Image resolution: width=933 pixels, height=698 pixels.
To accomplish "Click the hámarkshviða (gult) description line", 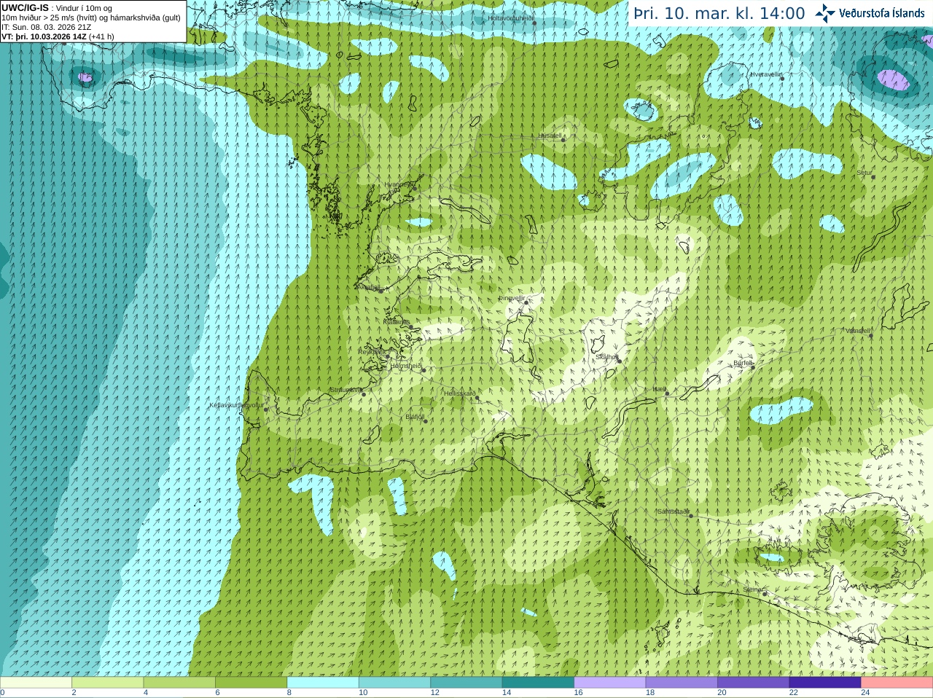I will (91, 17).
